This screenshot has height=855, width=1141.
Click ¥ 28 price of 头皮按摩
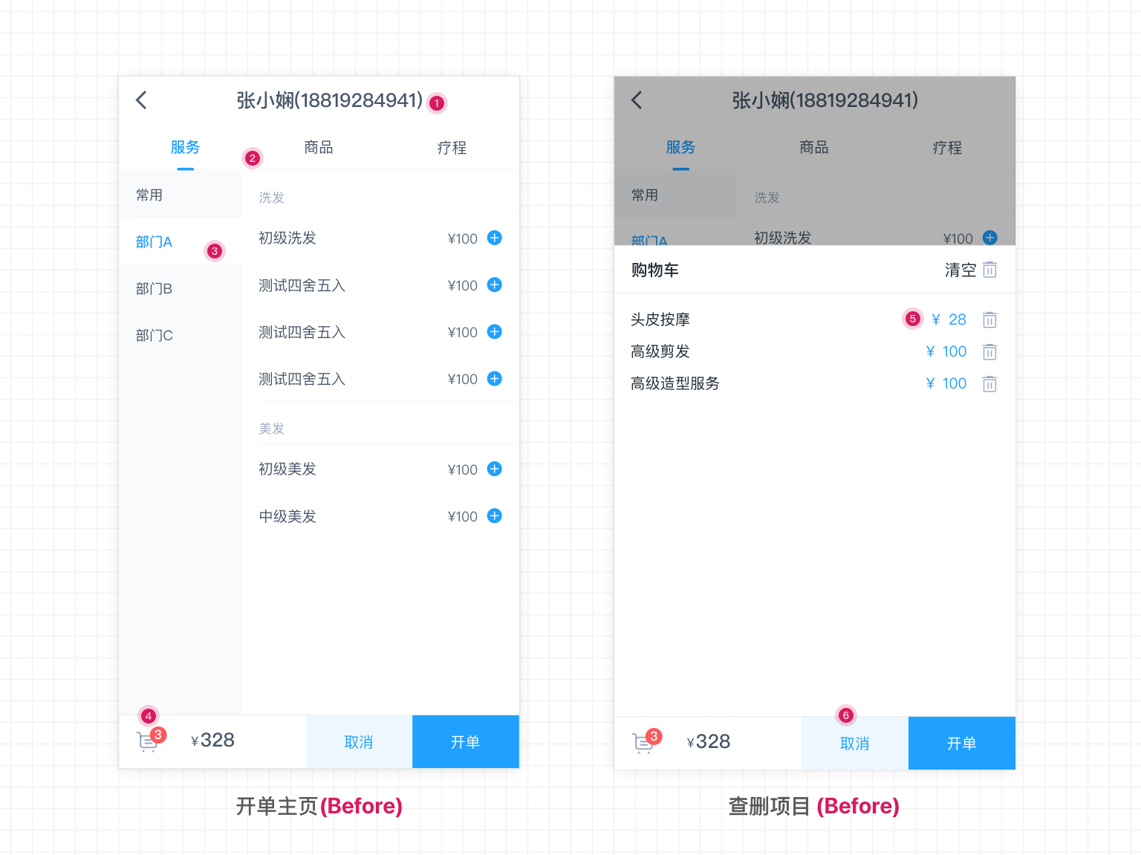(949, 319)
